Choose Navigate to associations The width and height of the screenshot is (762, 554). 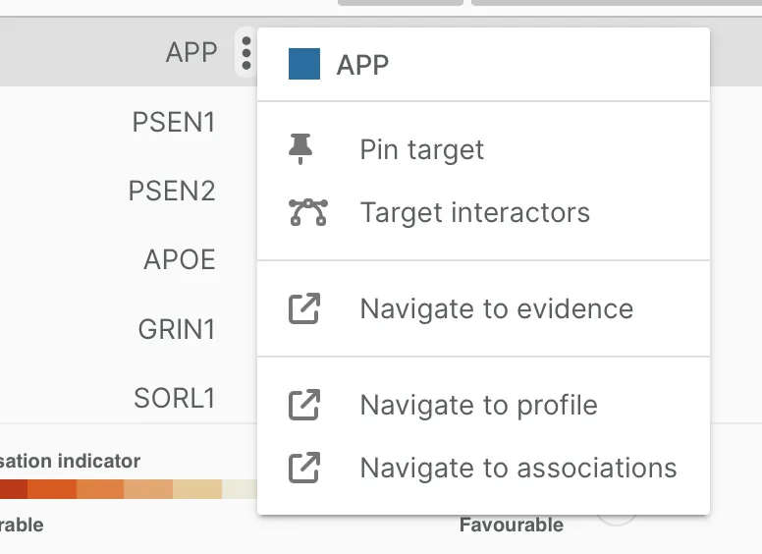point(483,468)
